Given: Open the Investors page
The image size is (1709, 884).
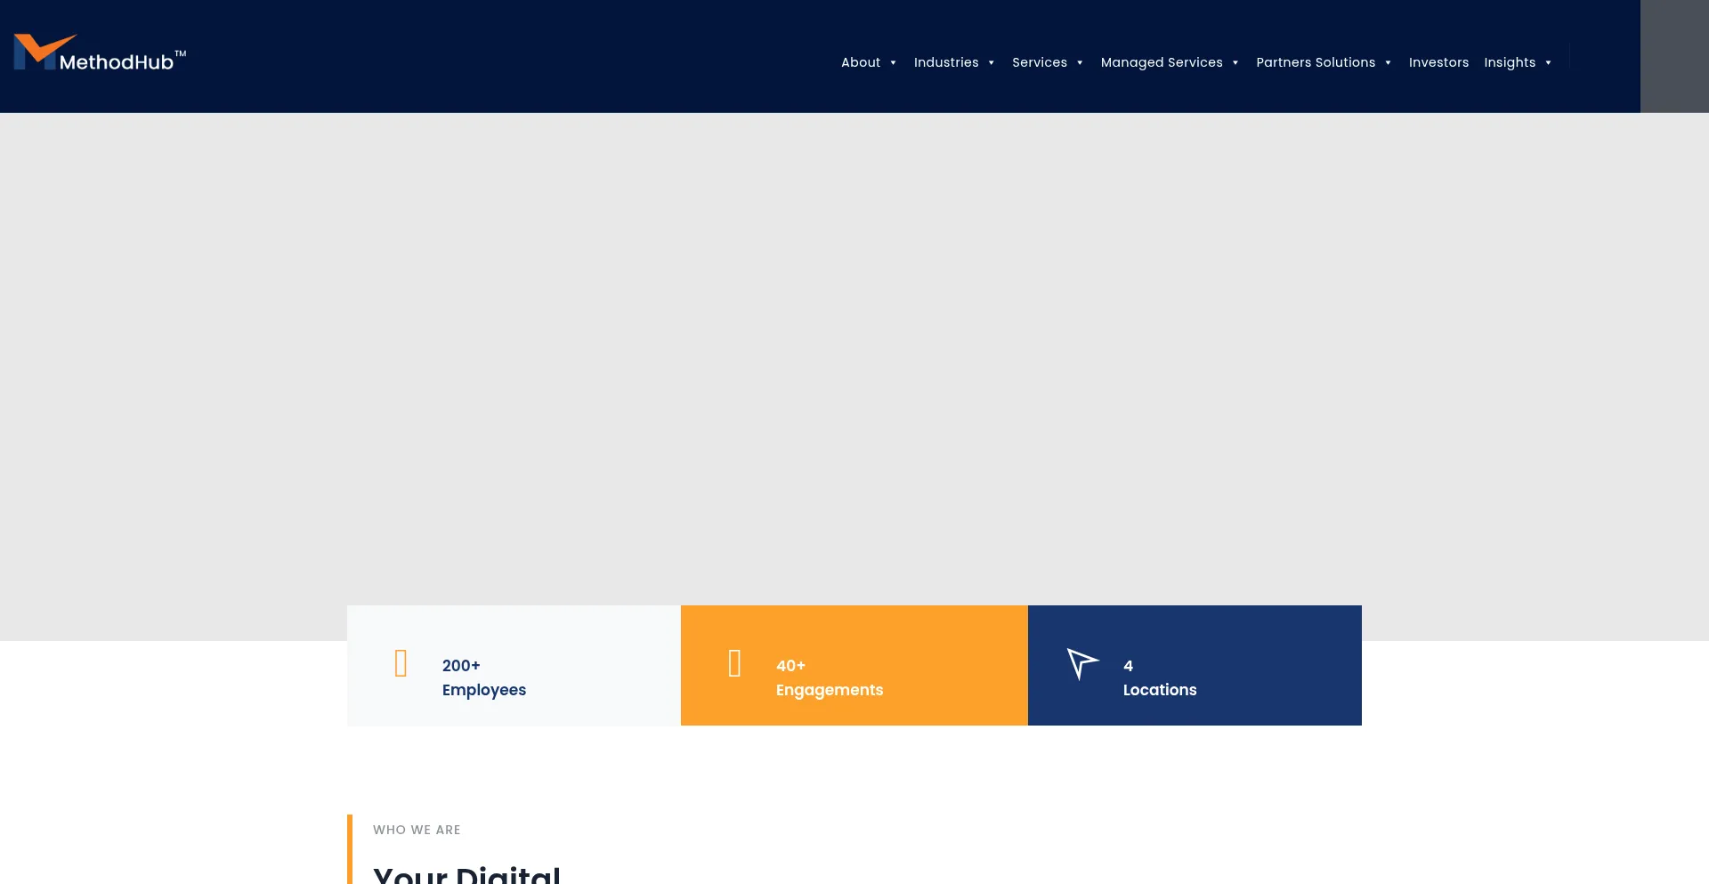Looking at the screenshot, I should point(1438,62).
